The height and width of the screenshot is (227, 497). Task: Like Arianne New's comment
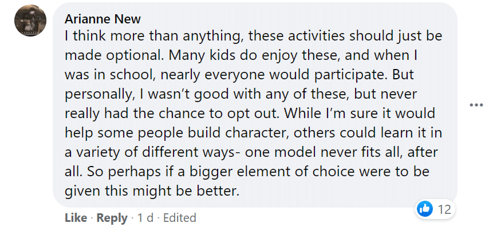76,218
